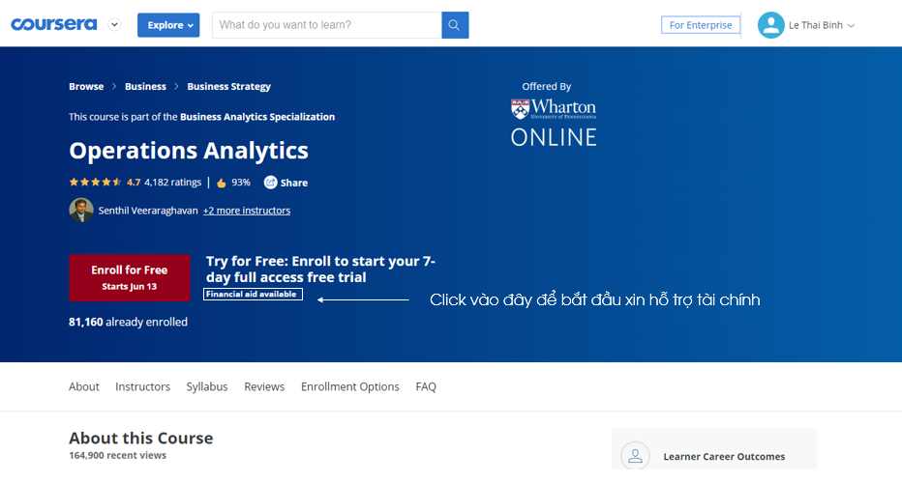Open the Coursera logo home link
The height and width of the screenshot is (483, 902).
click(x=53, y=25)
